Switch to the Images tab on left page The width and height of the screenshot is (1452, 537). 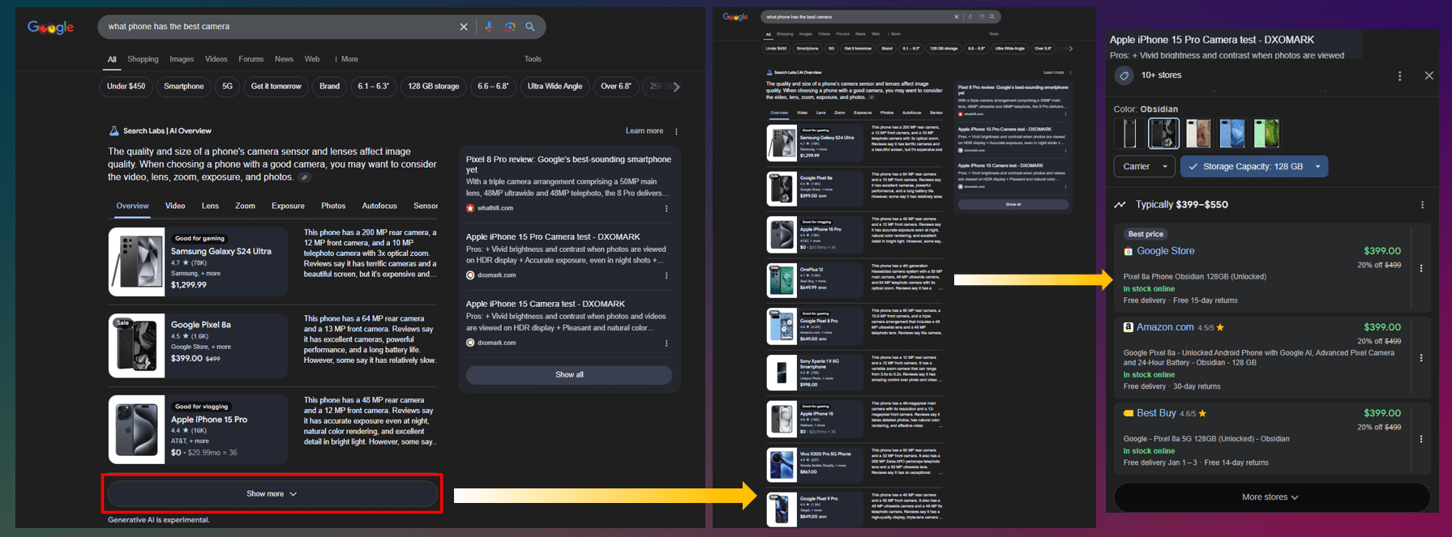182,59
